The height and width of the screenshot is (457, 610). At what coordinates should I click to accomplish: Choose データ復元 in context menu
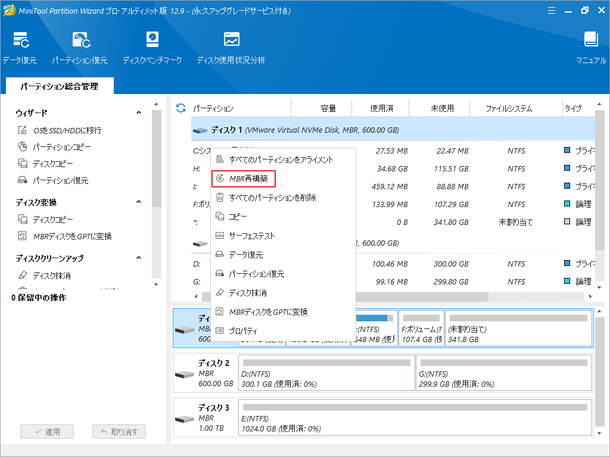283,255
